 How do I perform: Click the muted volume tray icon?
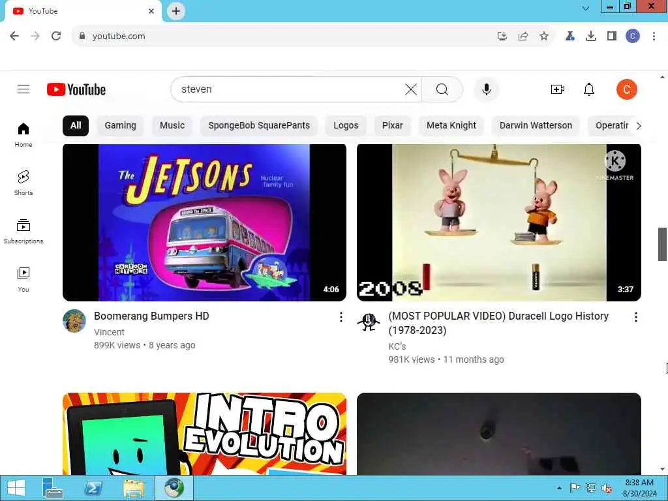pos(607,488)
